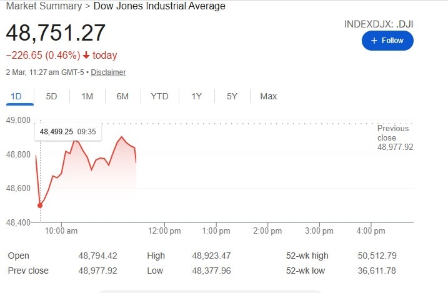Click the red low-point marker on chart

tap(40, 205)
